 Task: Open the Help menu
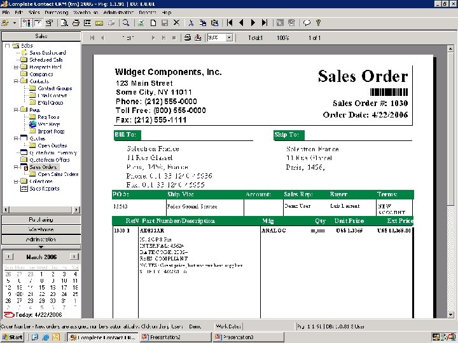click(167, 13)
